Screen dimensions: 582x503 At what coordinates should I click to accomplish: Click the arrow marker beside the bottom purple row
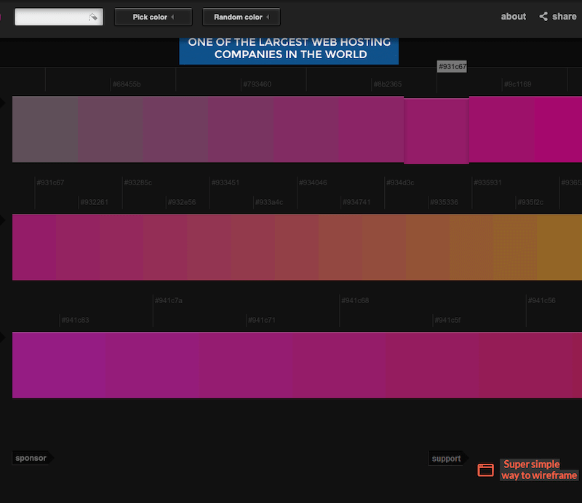[x=2, y=337]
